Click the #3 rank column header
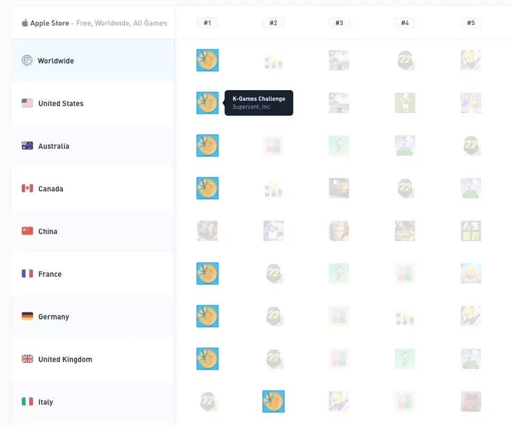The height and width of the screenshot is (426, 512). (339, 23)
